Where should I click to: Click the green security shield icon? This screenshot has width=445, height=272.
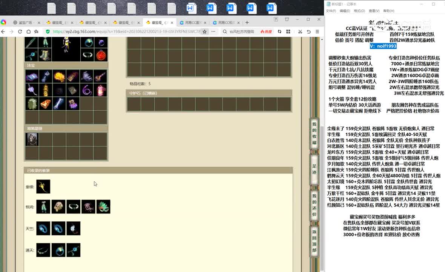pos(48,32)
